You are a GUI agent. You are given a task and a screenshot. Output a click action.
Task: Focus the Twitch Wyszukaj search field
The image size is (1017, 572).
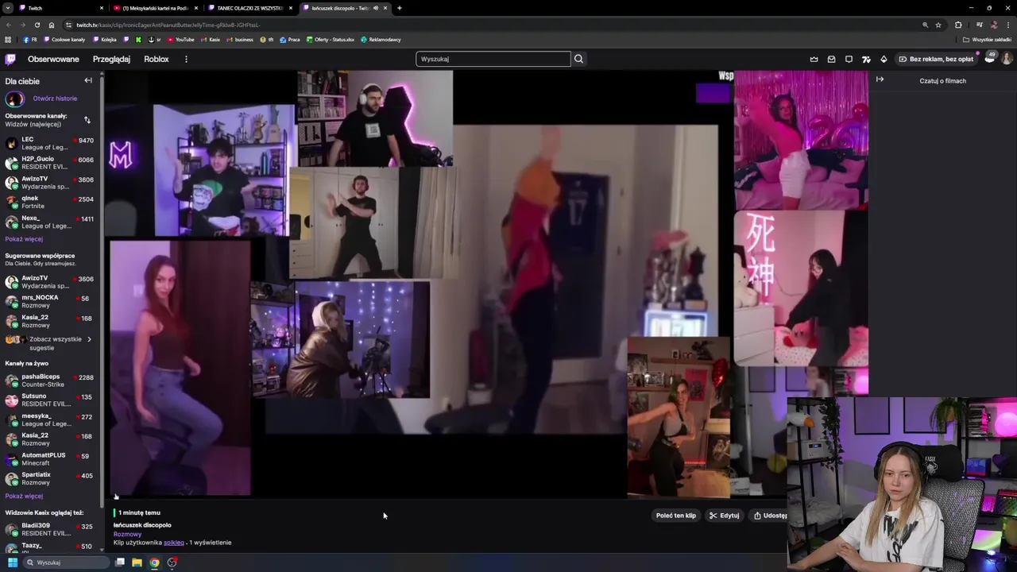(x=493, y=59)
